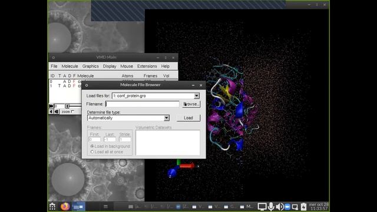377x212 pixels.
Task: Open the Graphics menu in VMD Main
Action: coord(90,66)
